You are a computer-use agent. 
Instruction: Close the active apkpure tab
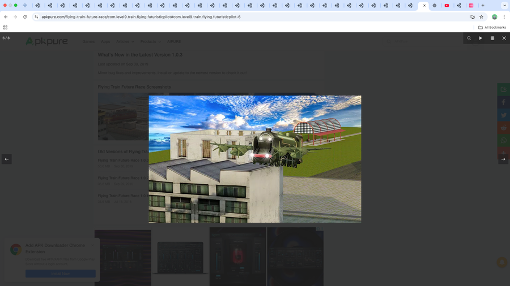tap(424, 6)
